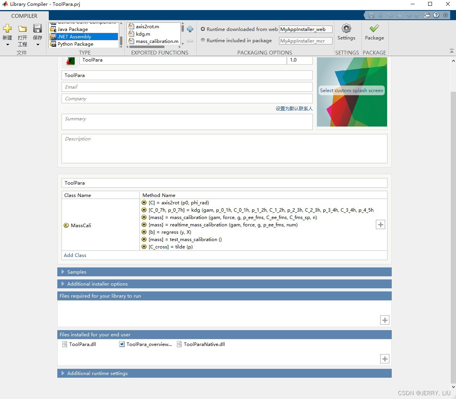
Task: Click the application icon next to ToolPara name
Action: click(70, 61)
